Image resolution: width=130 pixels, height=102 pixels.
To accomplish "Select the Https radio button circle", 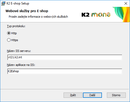I will (9, 40).
